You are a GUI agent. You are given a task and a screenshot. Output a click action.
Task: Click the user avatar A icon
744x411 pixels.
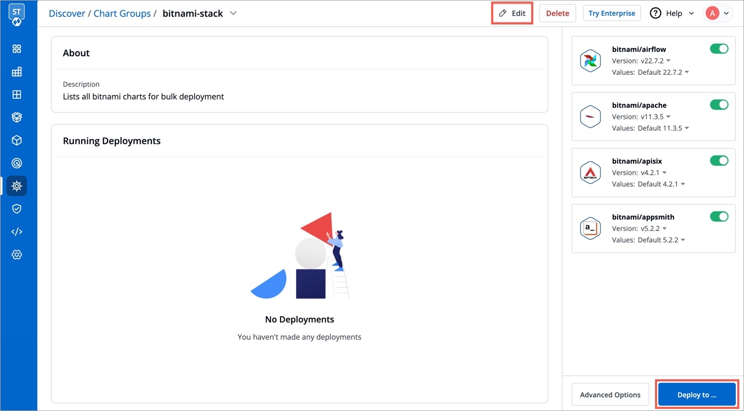click(x=712, y=13)
